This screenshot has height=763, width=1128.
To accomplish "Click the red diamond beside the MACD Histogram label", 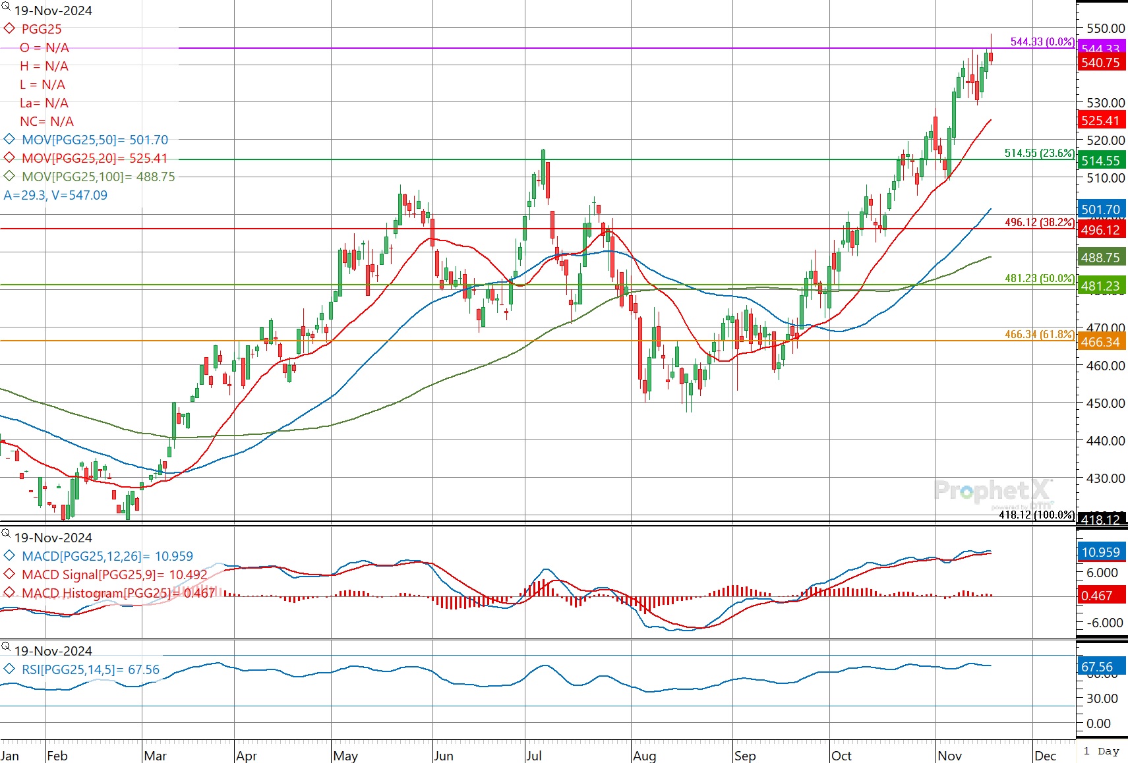I will [x=9, y=592].
